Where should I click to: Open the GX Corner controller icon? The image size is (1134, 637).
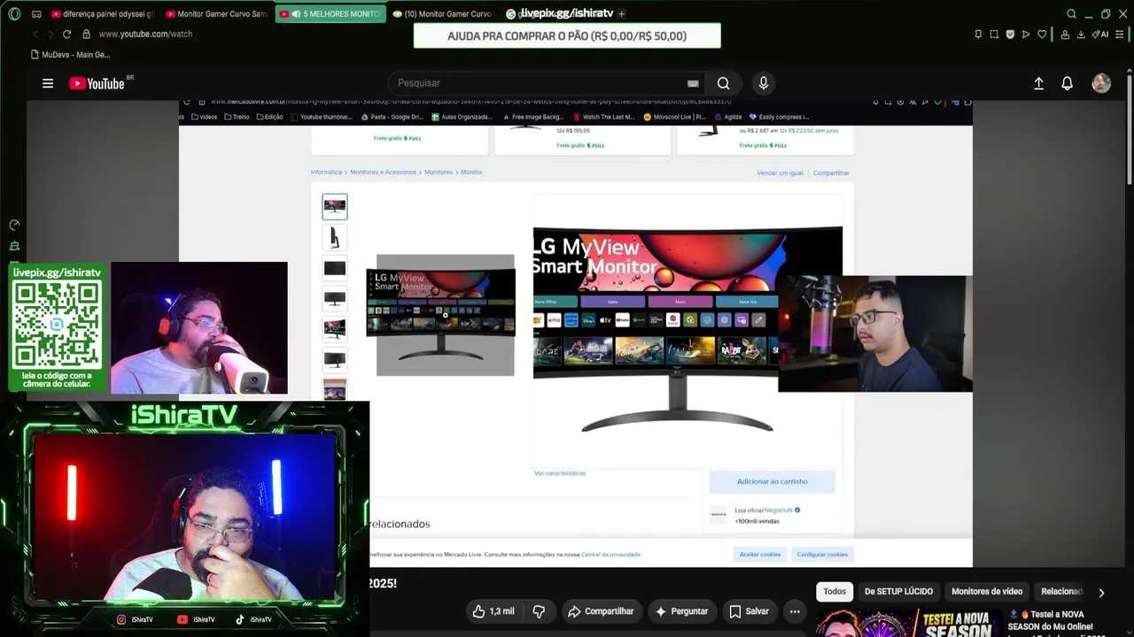pyautogui.click(x=36, y=14)
